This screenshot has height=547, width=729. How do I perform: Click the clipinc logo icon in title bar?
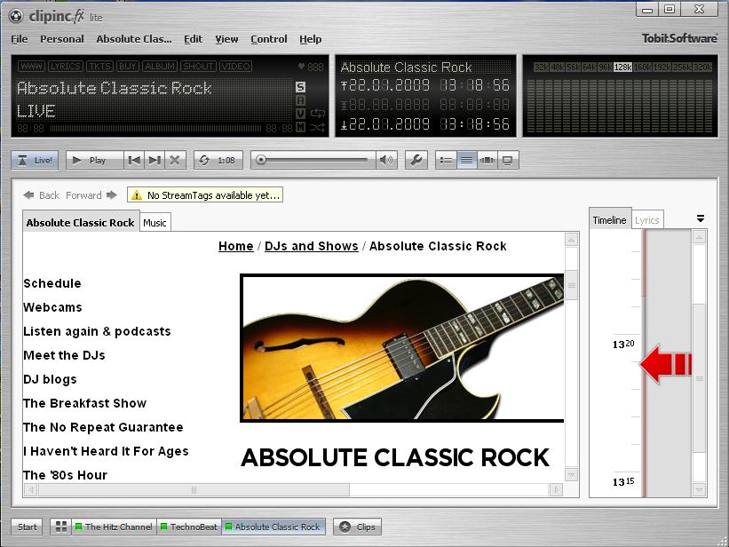pos(16,17)
